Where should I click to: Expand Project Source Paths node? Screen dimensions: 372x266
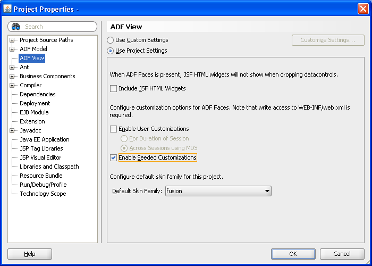(12, 40)
